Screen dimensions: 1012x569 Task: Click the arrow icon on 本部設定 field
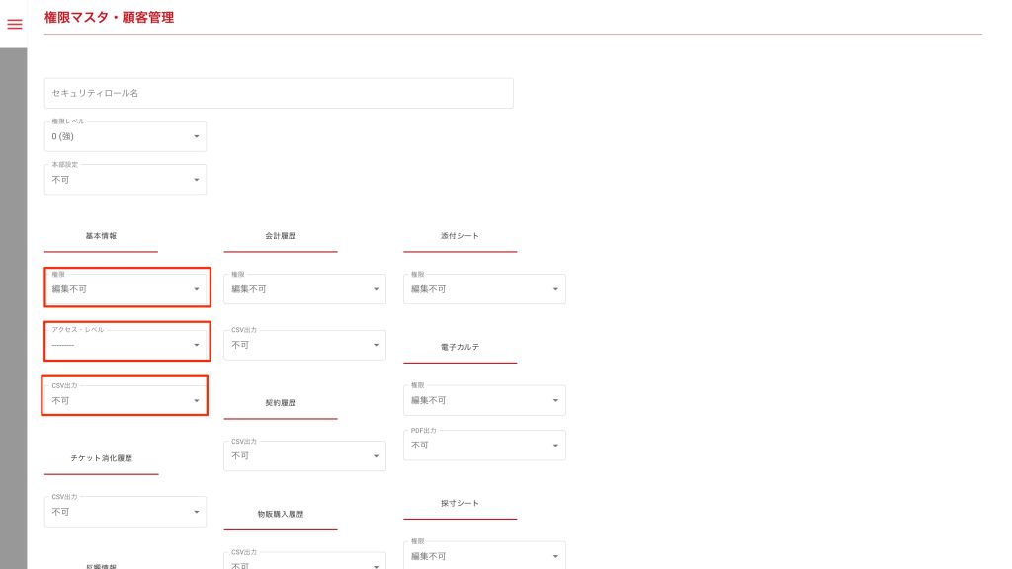[x=196, y=180]
